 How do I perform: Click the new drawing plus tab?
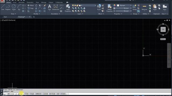point(34,17)
